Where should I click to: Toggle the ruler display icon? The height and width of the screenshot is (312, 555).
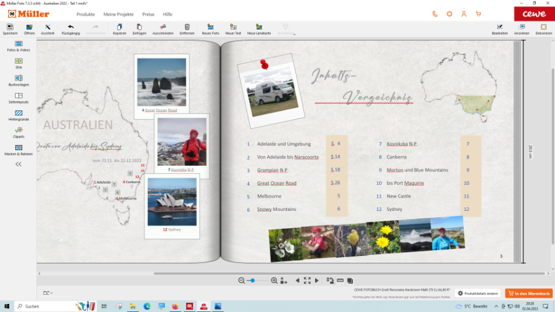click(x=340, y=281)
